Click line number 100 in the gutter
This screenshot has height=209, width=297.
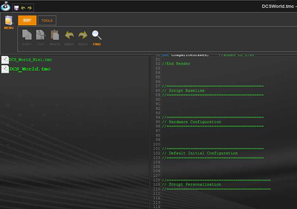tap(157, 144)
